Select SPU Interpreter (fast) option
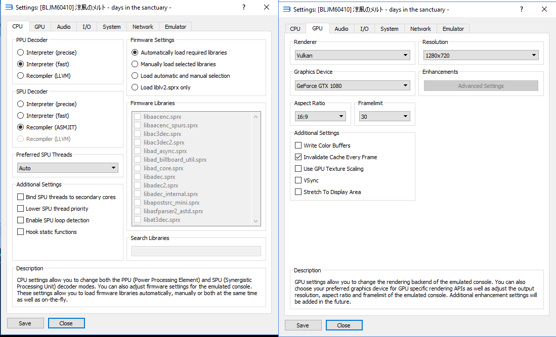This screenshot has height=337, width=556. click(x=20, y=116)
